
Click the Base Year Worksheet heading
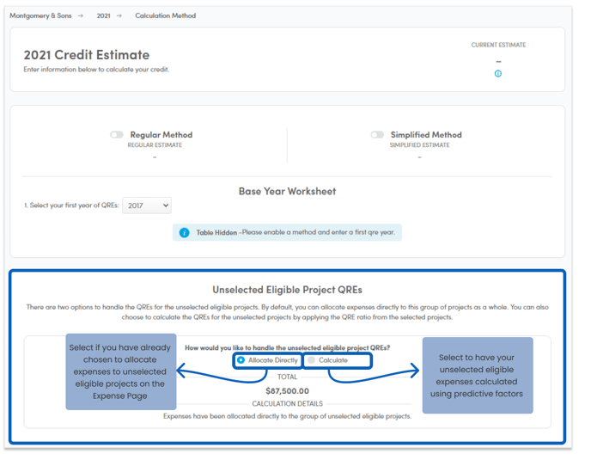pos(287,192)
